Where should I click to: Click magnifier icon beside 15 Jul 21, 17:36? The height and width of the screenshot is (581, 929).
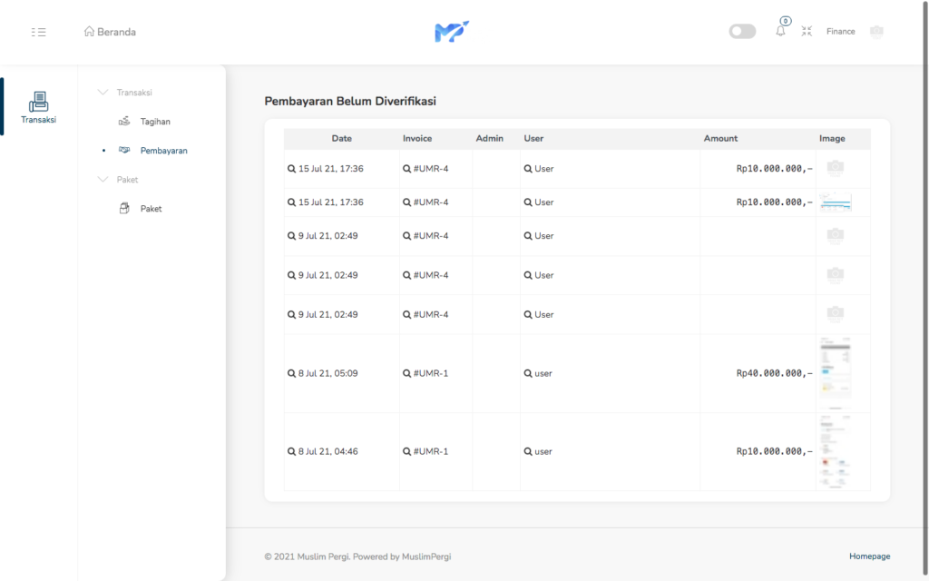[291, 169]
